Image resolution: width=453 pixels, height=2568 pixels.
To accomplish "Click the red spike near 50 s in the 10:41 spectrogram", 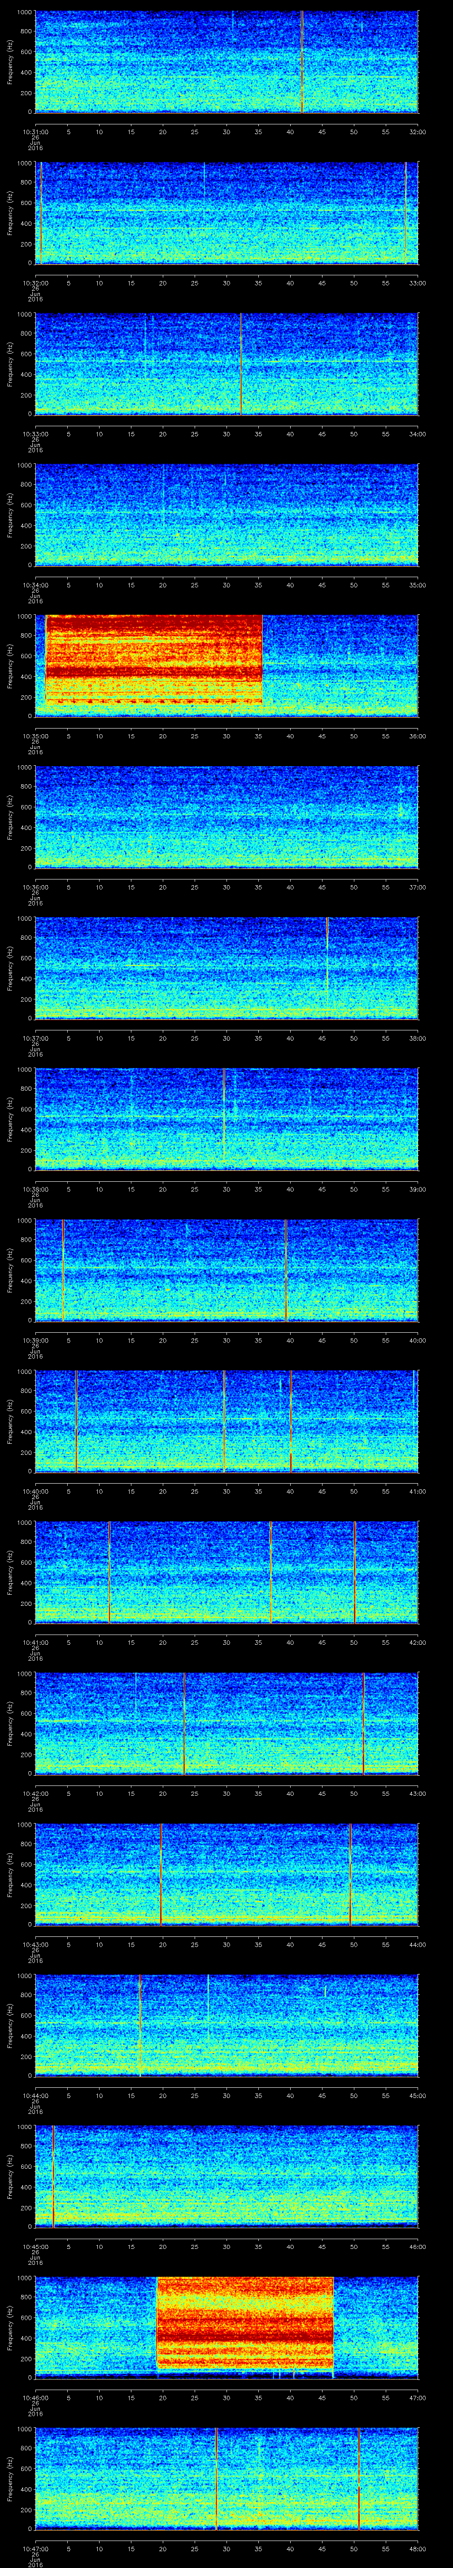I will [x=354, y=1572].
